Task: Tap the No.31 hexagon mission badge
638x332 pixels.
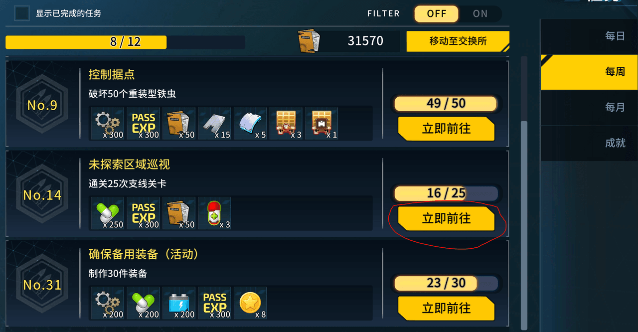Action: [42, 285]
